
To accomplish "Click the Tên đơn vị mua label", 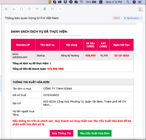I will tap(22, 88).
